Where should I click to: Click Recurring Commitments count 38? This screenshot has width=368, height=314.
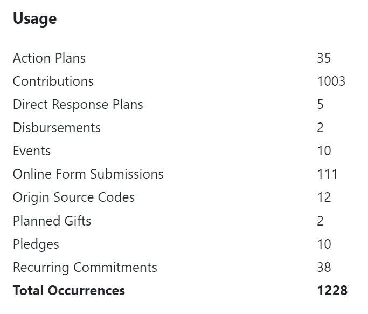click(x=324, y=267)
